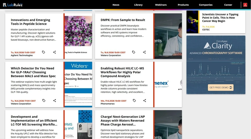The image size is (251, 139).
Task: Click the Waters GLP-1RAs webinar thumbnail
Action: tap(78, 85)
